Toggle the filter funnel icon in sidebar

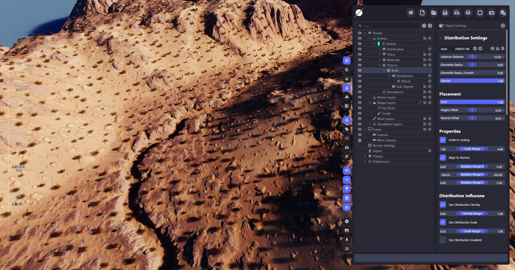[347, 189]
